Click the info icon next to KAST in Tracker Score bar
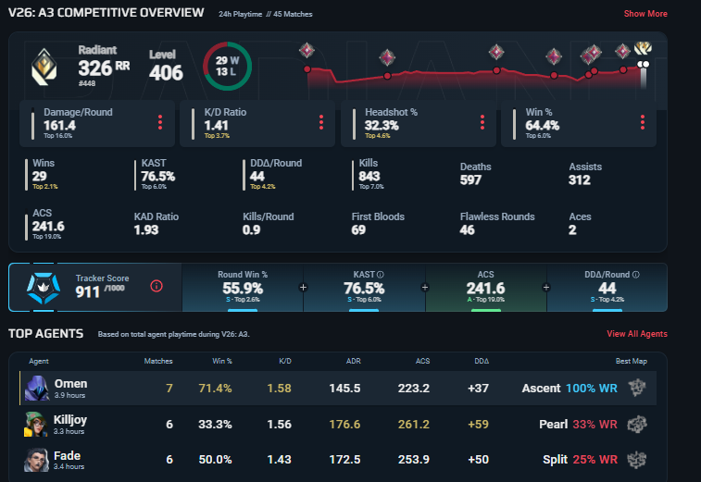701x482 pixels. 381,274
